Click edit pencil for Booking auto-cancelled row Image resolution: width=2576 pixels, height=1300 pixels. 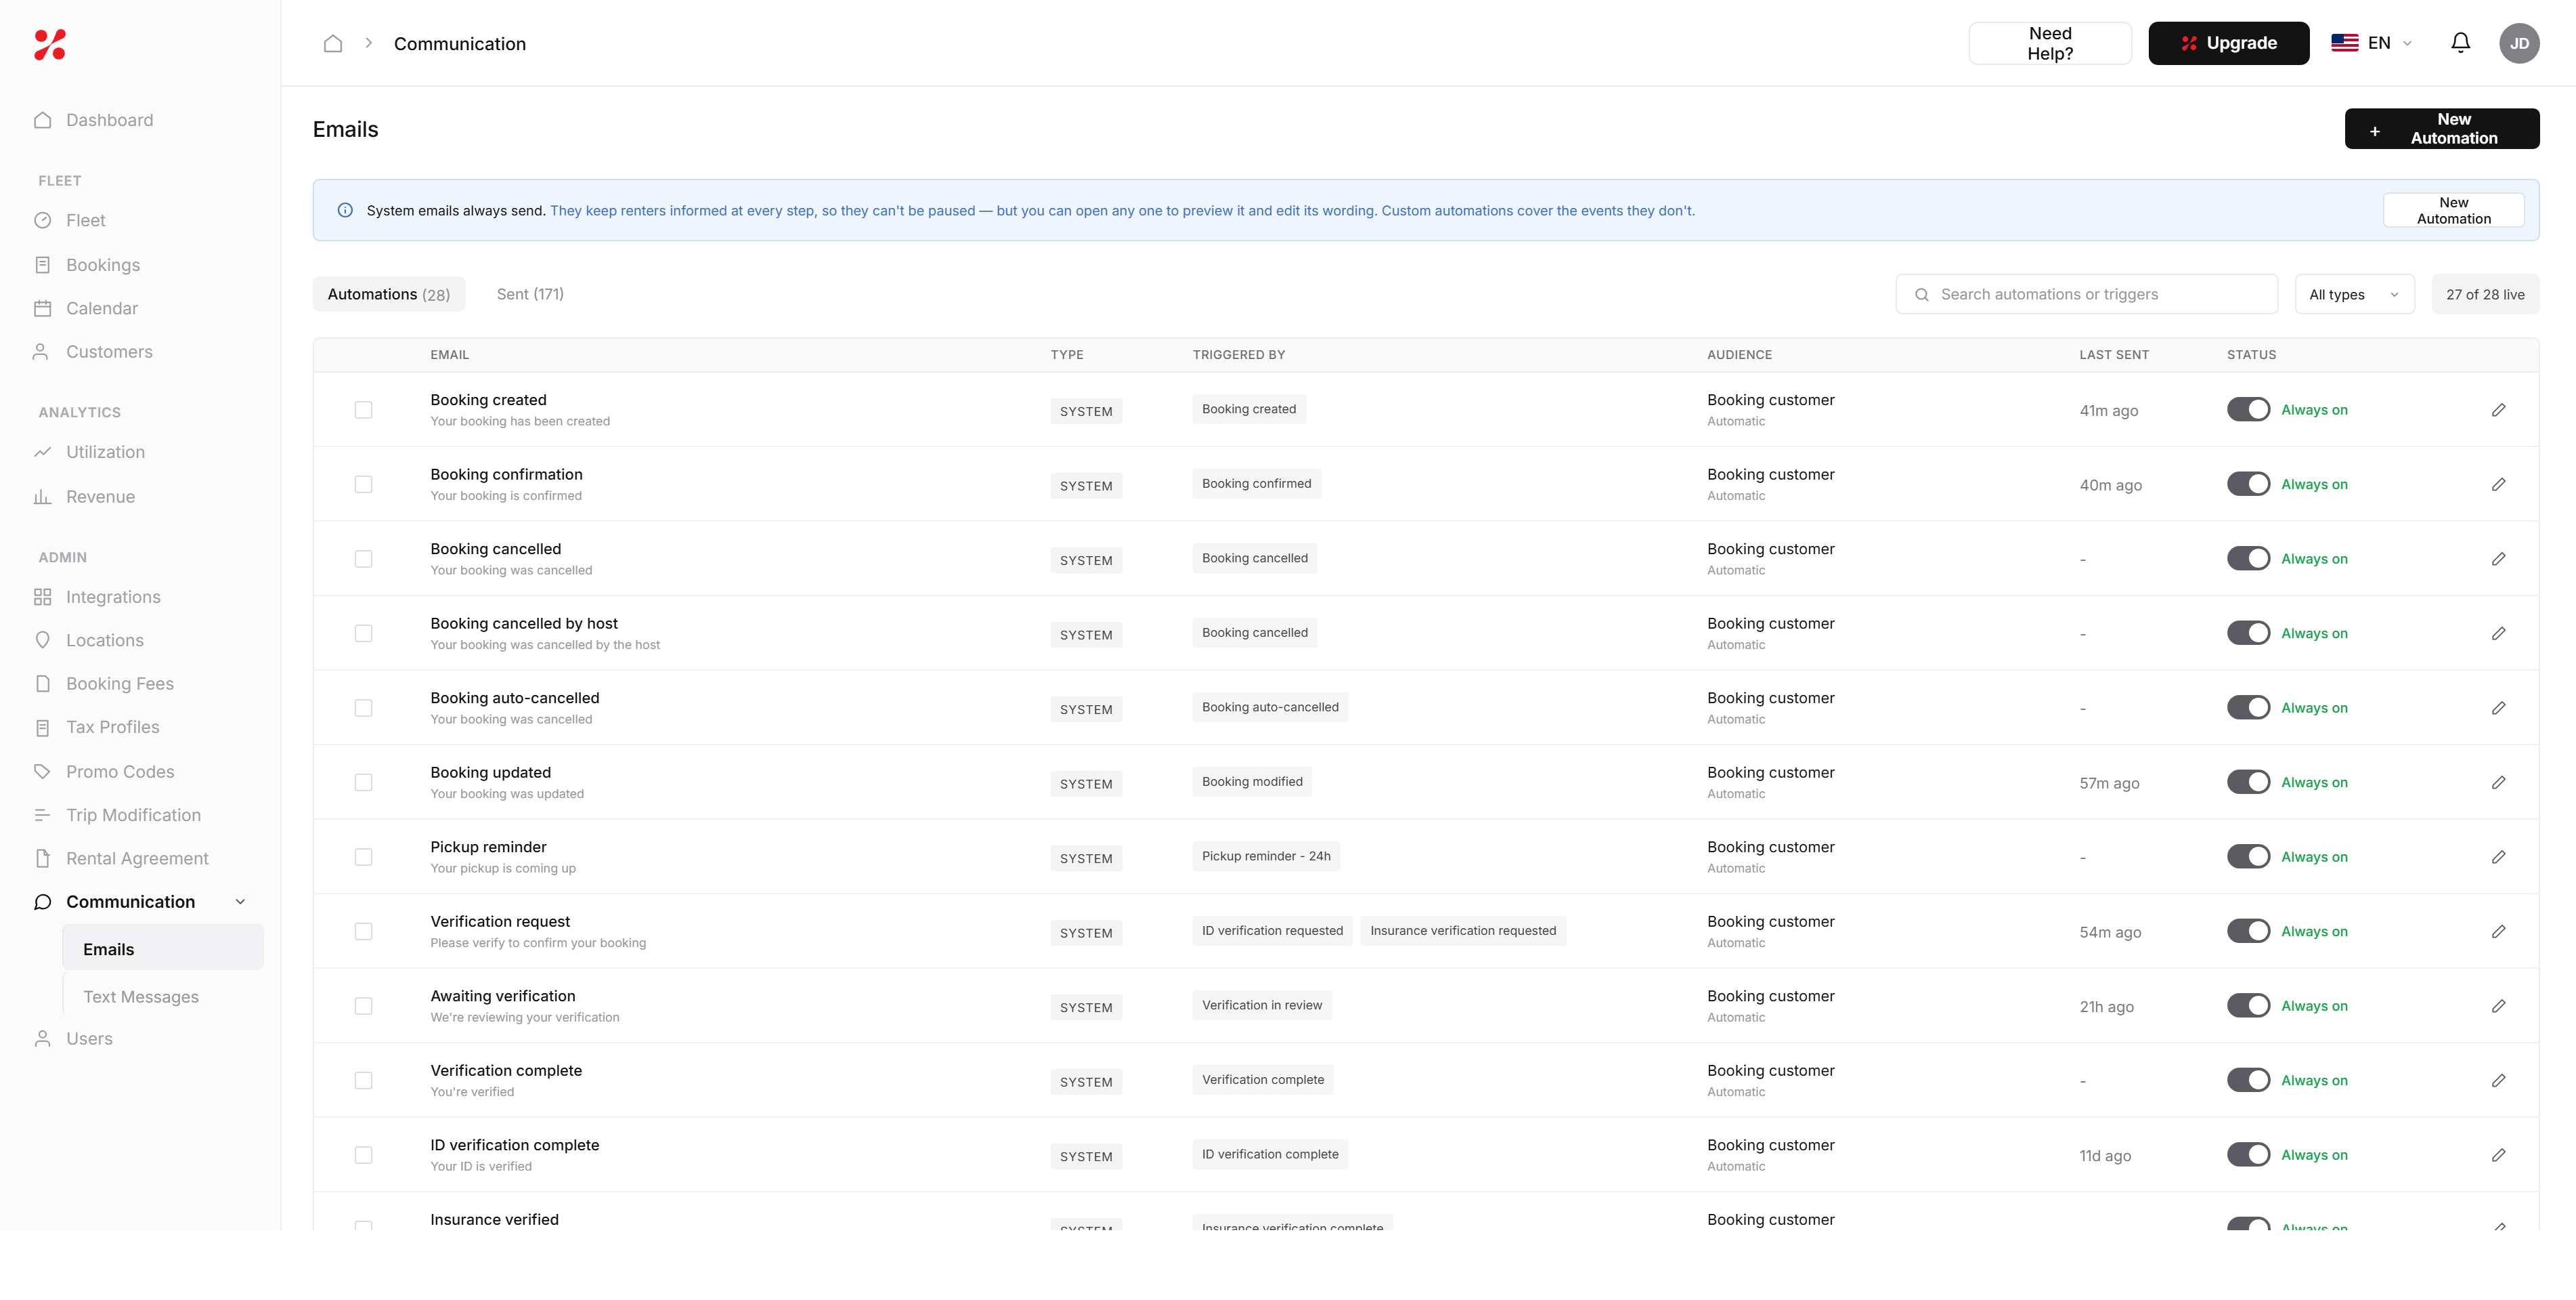pos(2498,707)
